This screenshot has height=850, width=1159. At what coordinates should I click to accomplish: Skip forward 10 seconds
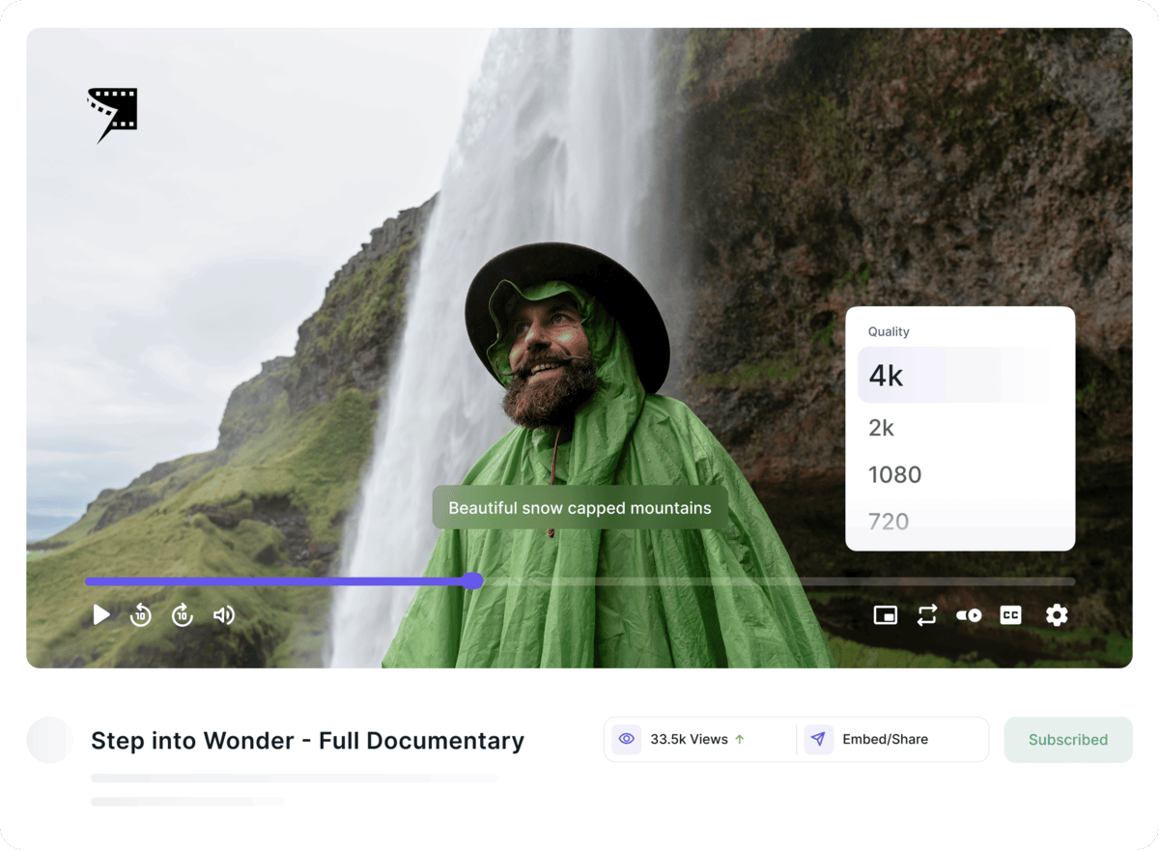click(x=183, y=615)
